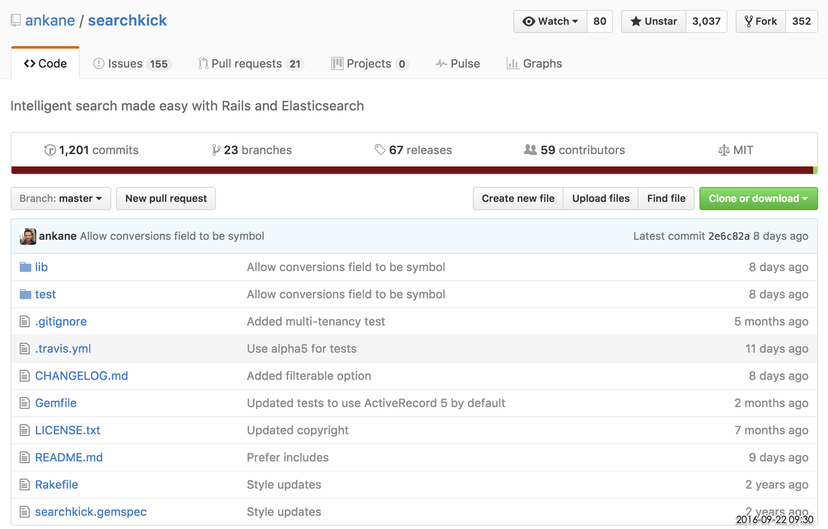This screenshot has width=828, height=529.
Task: Open the README.md file link
Action: [x=69, y=457]
